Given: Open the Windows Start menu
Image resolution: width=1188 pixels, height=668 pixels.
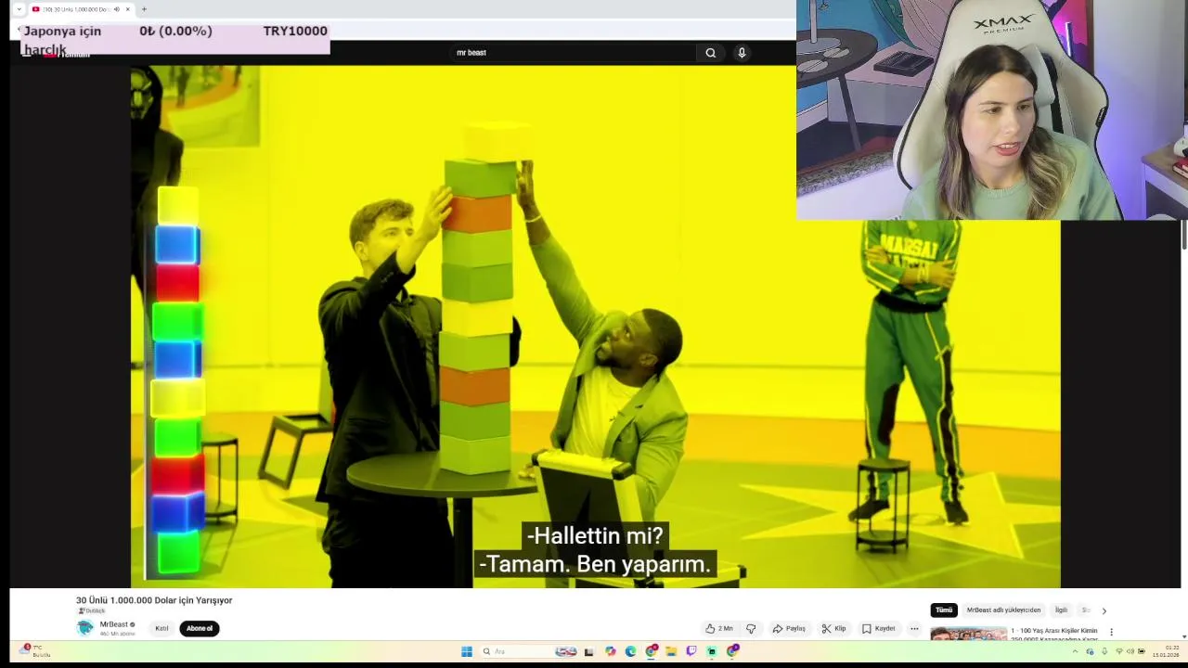Looking at the screenshot, I should (466, 651).
